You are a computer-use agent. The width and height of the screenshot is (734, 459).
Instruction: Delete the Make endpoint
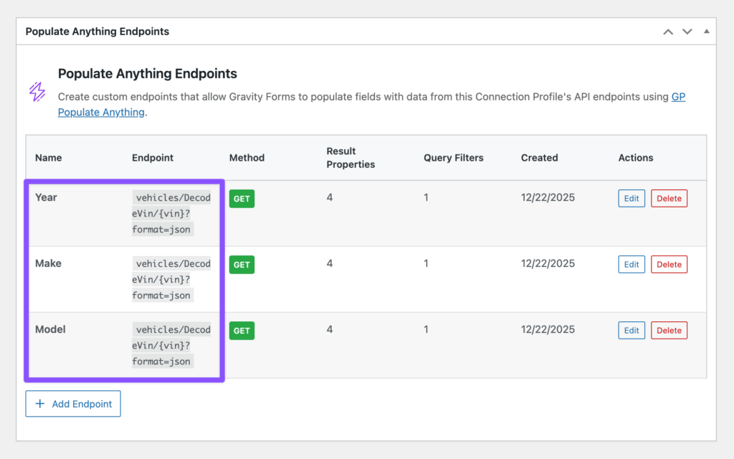[668, 264]
